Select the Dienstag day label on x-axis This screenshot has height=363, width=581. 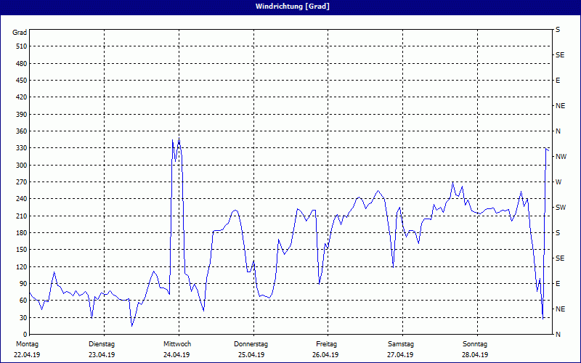102,343
